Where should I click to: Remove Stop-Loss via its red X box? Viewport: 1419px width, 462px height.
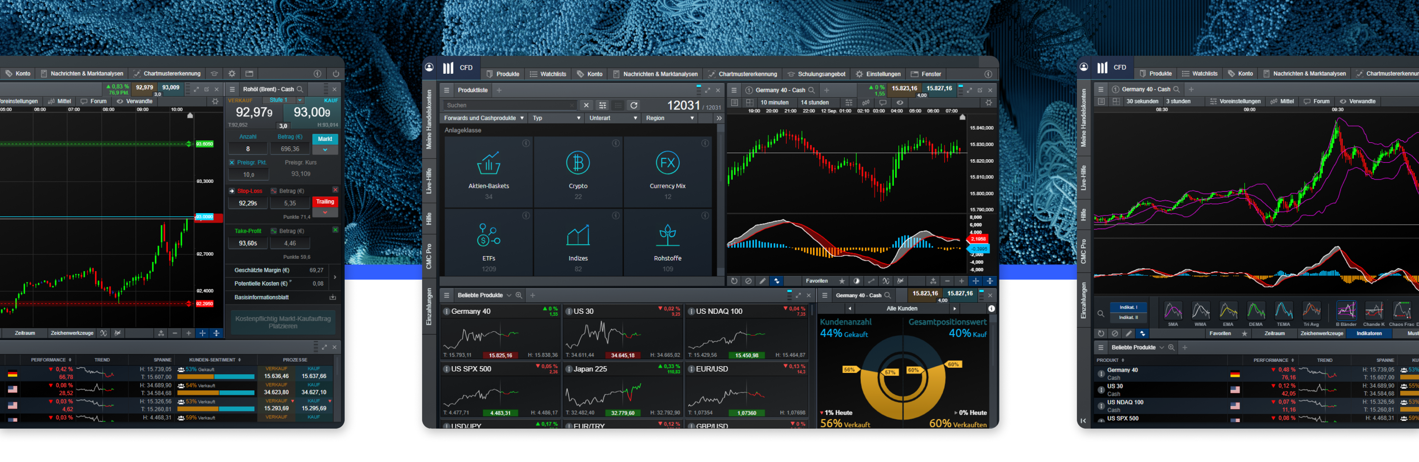335,190
